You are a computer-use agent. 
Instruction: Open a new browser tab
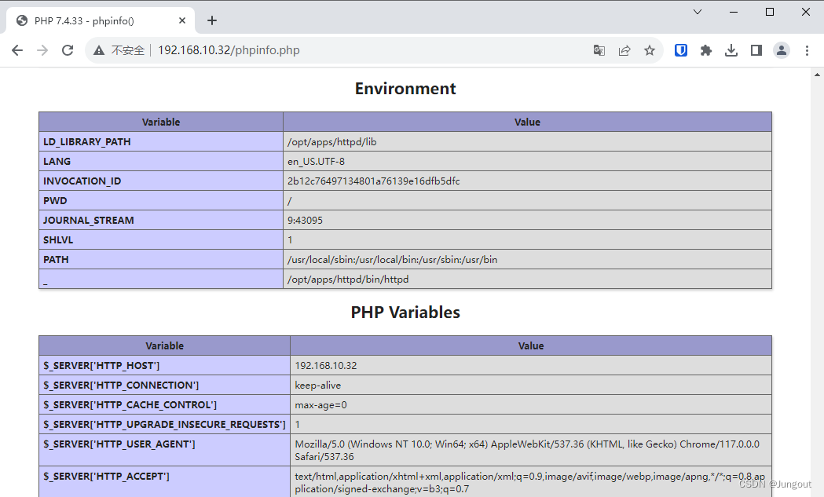coord(212,20)
